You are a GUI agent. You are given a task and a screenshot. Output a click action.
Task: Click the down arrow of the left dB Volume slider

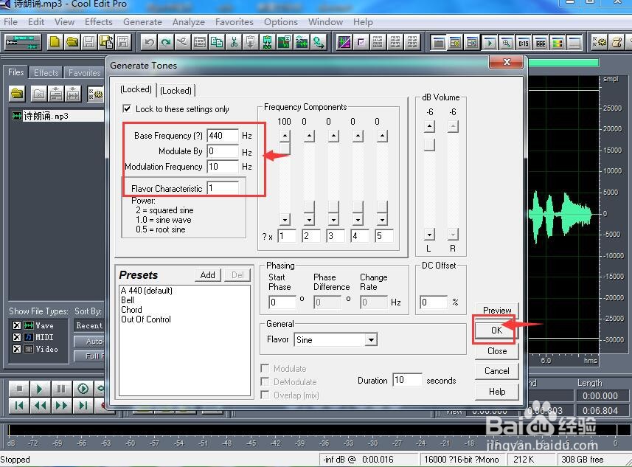tap(429, 235)
